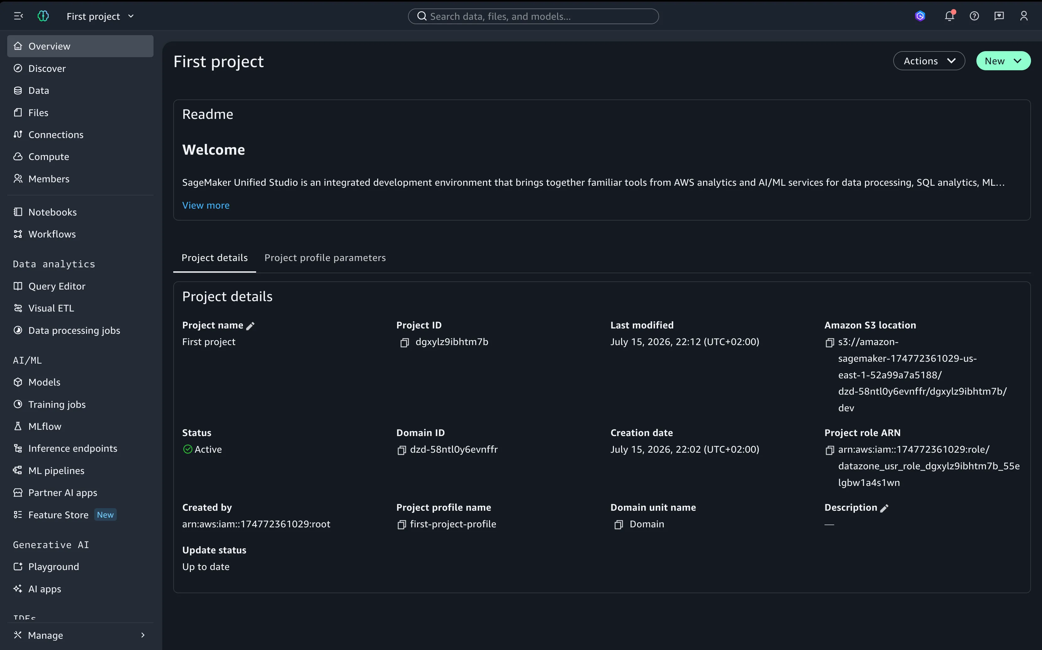The image size is (1042, 650).
Task: Open ML pipelines
Action: click(x=80, y=470)
